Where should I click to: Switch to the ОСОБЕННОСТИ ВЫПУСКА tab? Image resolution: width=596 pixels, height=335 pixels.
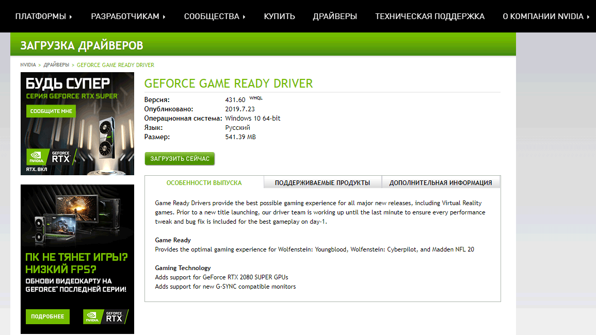click(204, 182)
